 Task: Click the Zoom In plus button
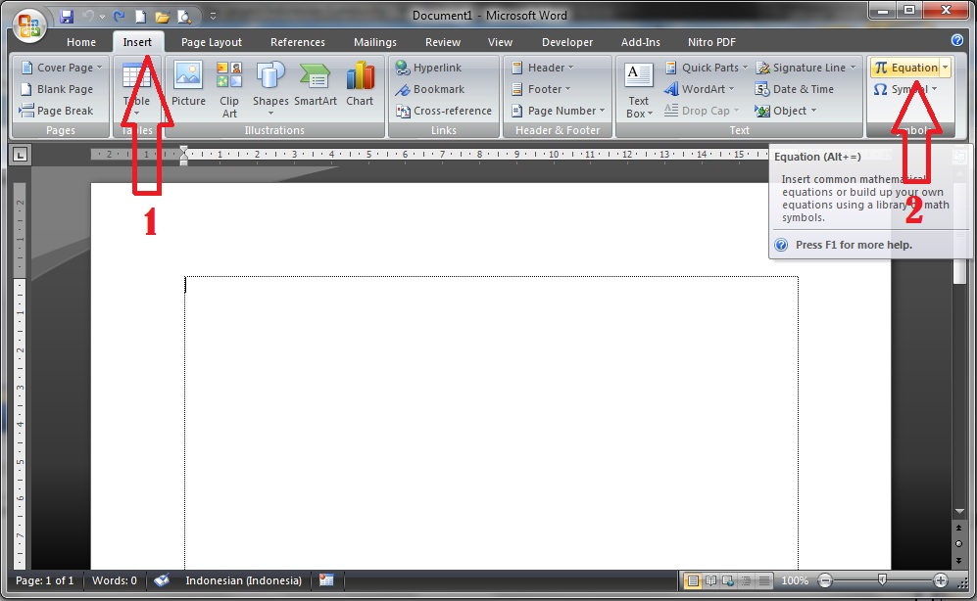(940, 581)
